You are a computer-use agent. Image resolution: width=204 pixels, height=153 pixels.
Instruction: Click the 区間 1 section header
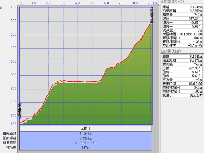point(85,128)
